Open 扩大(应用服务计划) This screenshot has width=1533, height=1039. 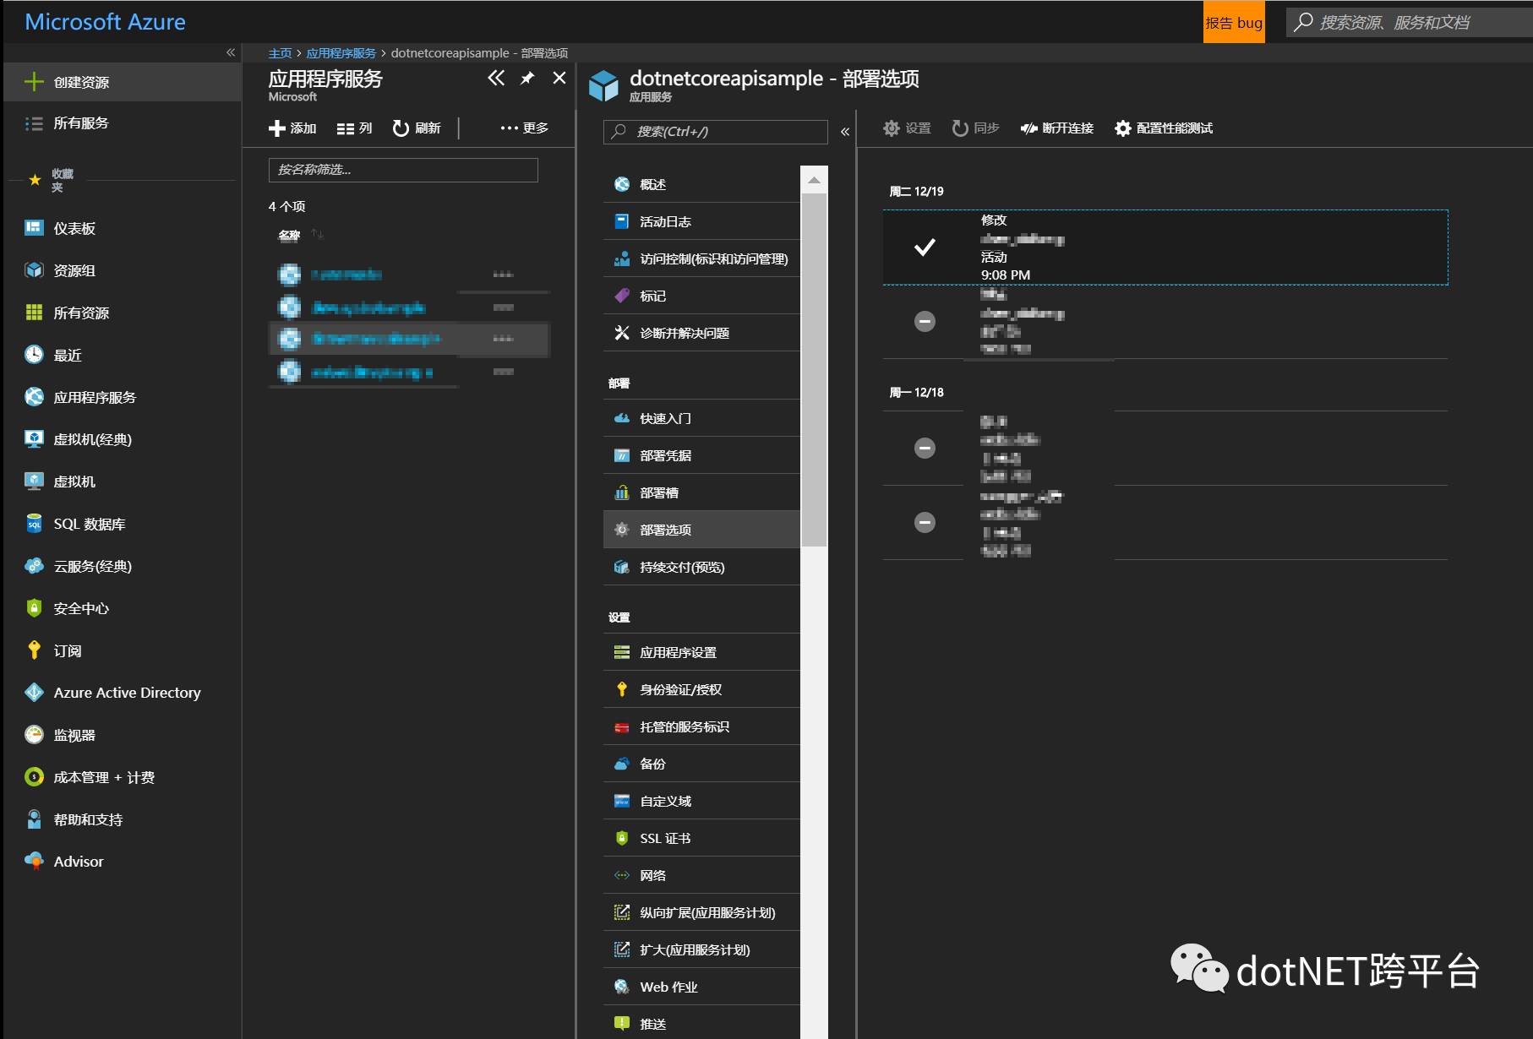coord(701,949)
